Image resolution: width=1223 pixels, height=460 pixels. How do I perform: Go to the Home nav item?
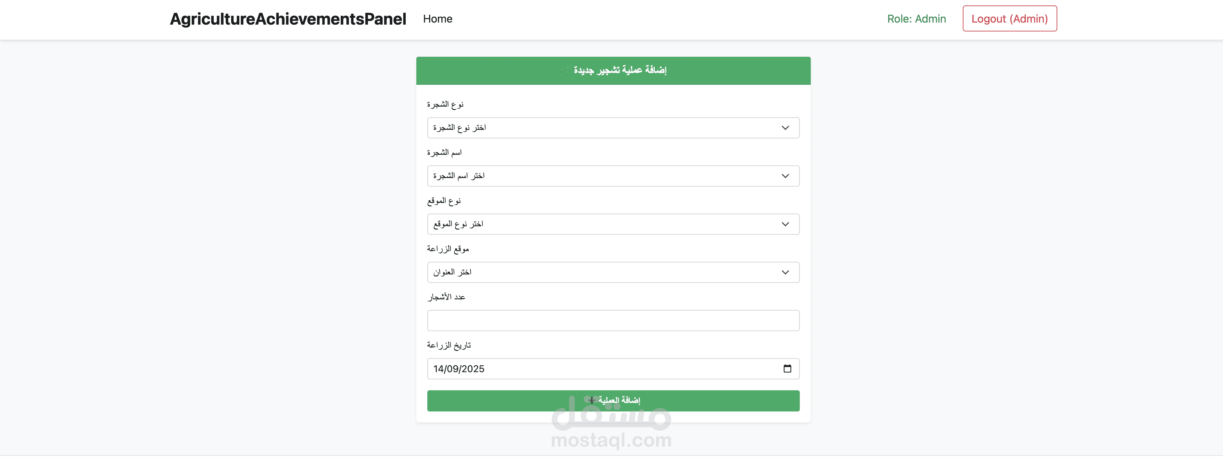[437, 19]
